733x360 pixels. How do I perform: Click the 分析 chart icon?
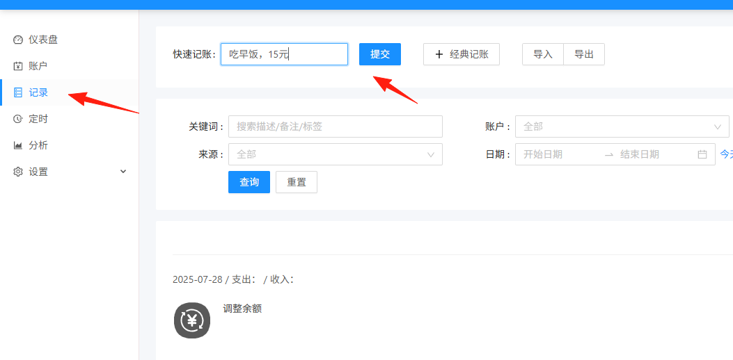pyautogui.click(x=18, y=145)
